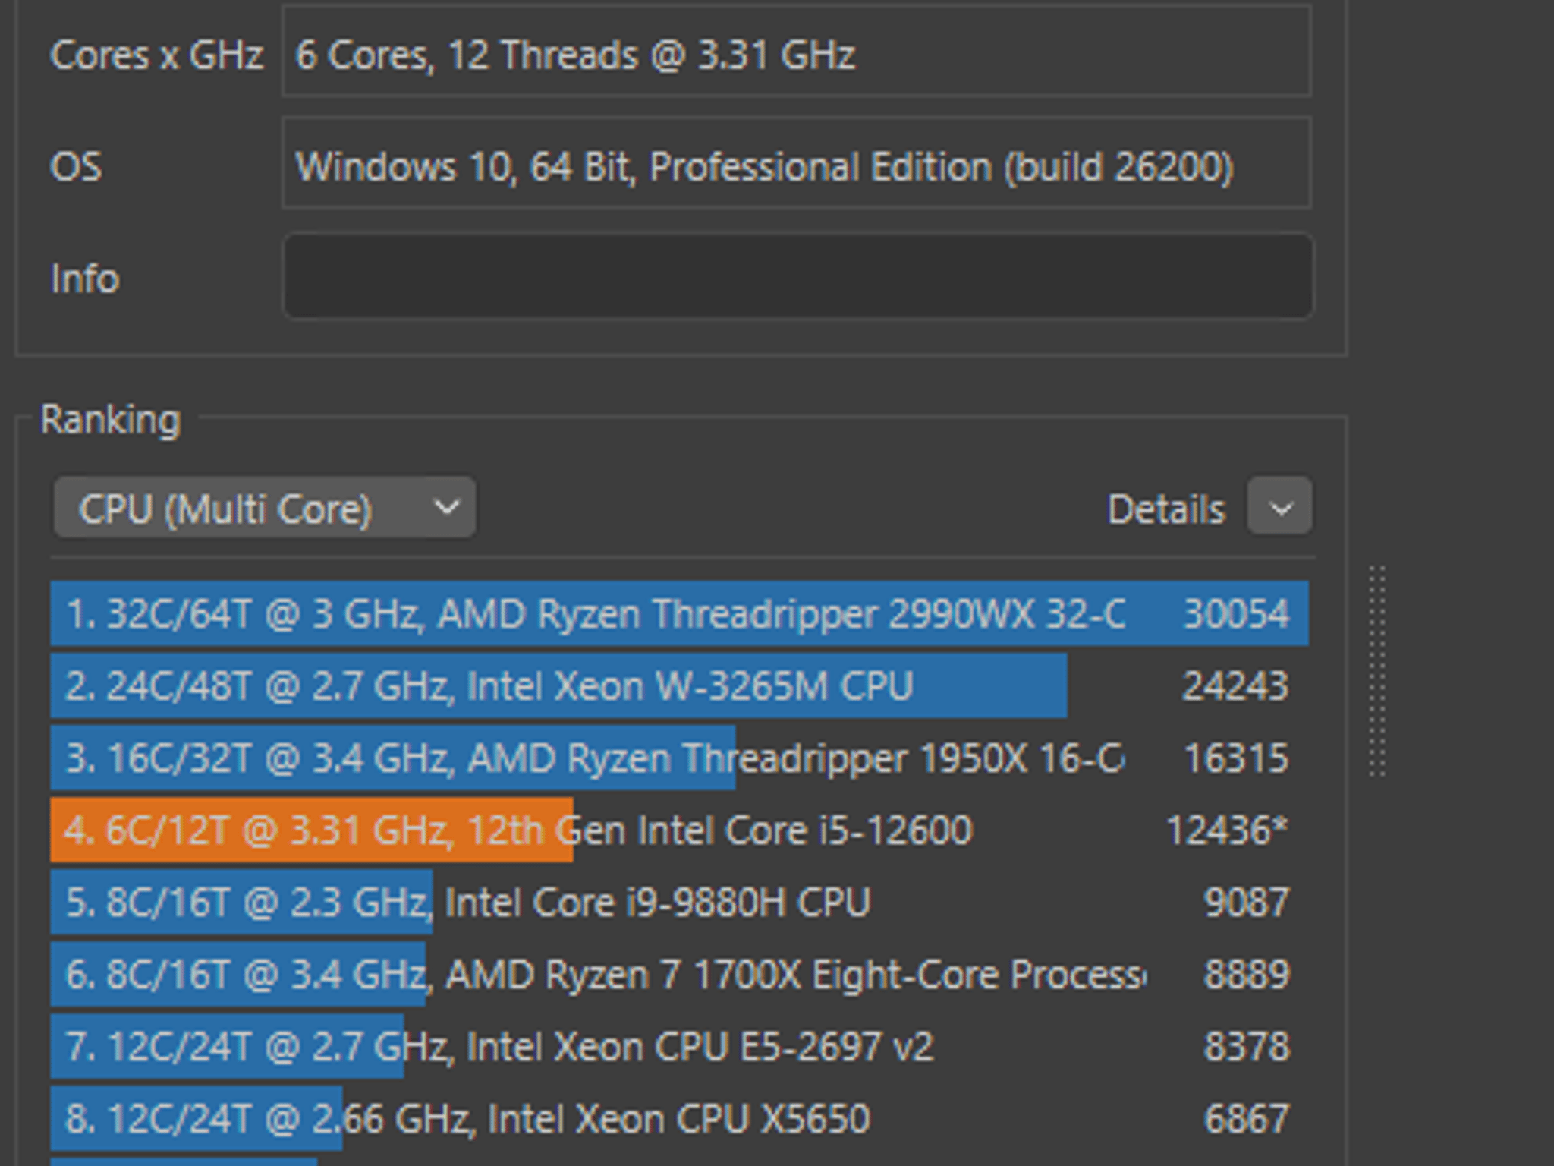Click the Cores x GHz value field
This screenshot has height=1166, width=1554.
797,52
